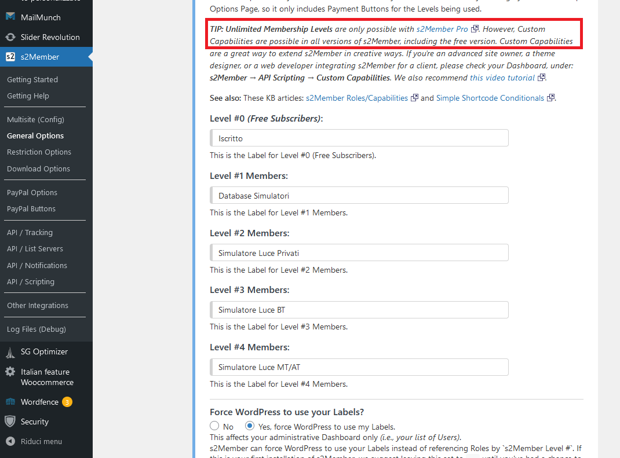Click the 'Level #1 Members:' heading
This screenshot has height=458, width=620.
pyautogui.click(x=249, y=176)
